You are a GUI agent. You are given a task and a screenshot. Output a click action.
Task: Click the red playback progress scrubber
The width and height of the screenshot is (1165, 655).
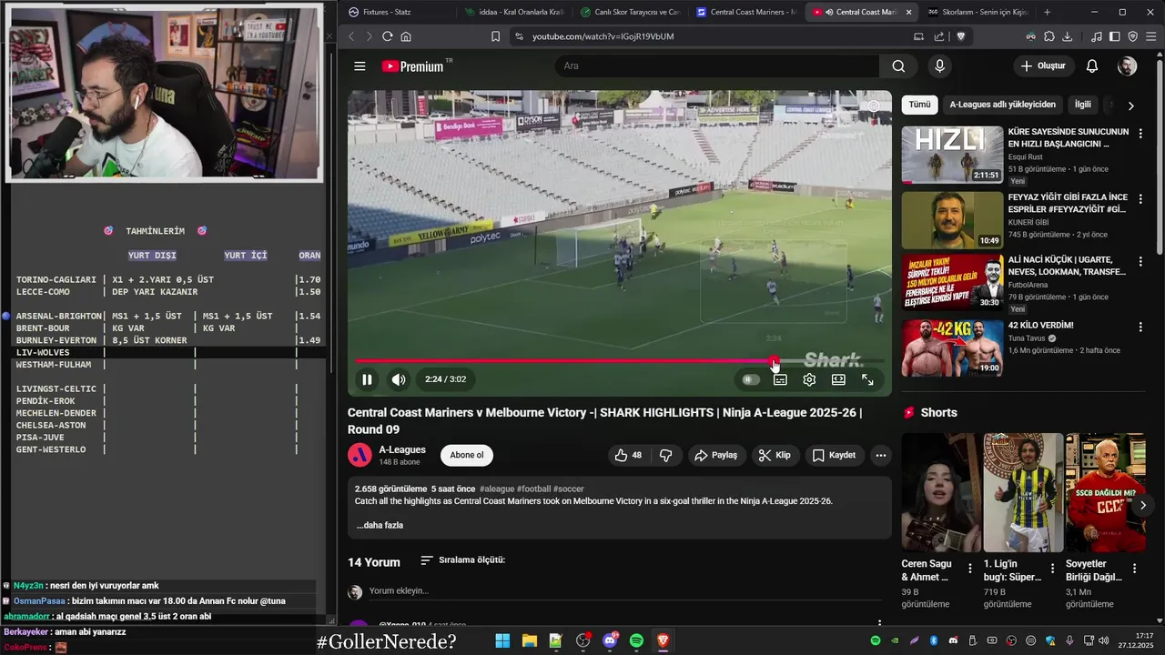tap(774, 361)
